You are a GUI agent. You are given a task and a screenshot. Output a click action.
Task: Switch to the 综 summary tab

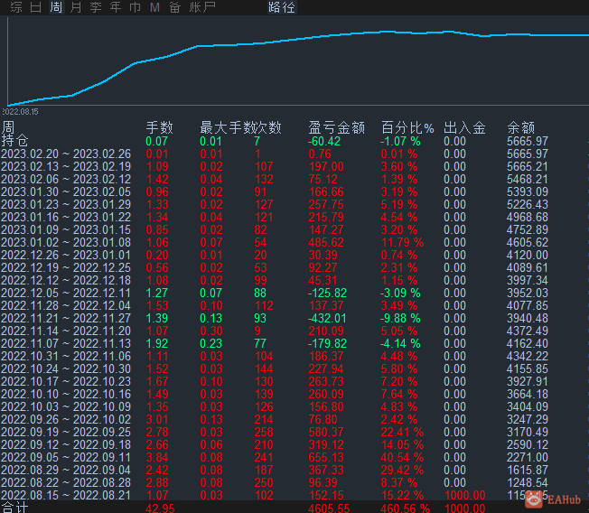16,7
